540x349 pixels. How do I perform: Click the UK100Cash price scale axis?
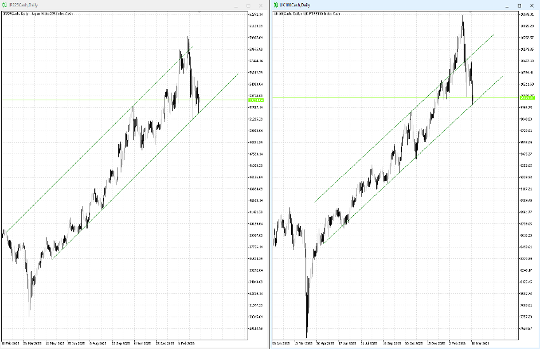527,190
